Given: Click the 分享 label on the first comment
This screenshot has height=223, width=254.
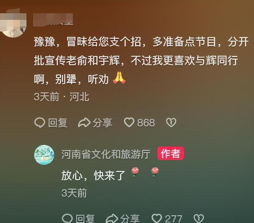Looking at the screenshot, I should click(x=102, y=123).
